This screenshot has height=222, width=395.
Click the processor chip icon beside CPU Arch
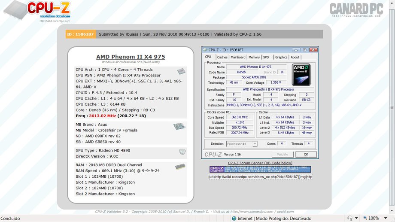[x=180, y=71]
